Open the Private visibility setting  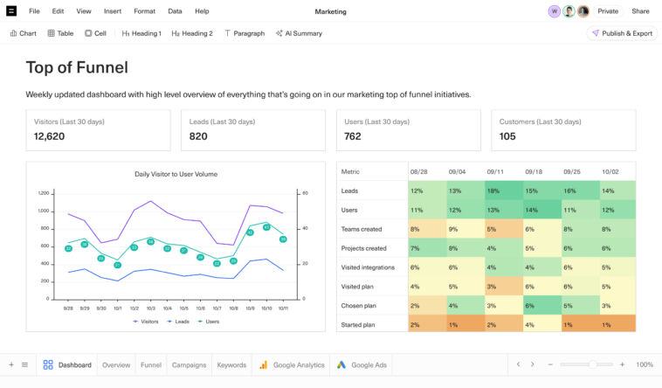tap(608, 11)
